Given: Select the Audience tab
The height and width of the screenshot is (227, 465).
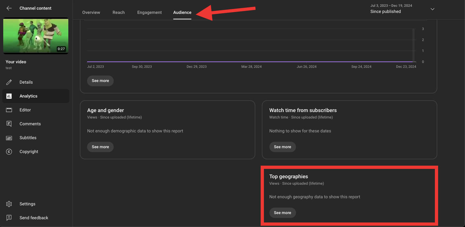Looking at the screenshot, I should click(x=182, y=12).
